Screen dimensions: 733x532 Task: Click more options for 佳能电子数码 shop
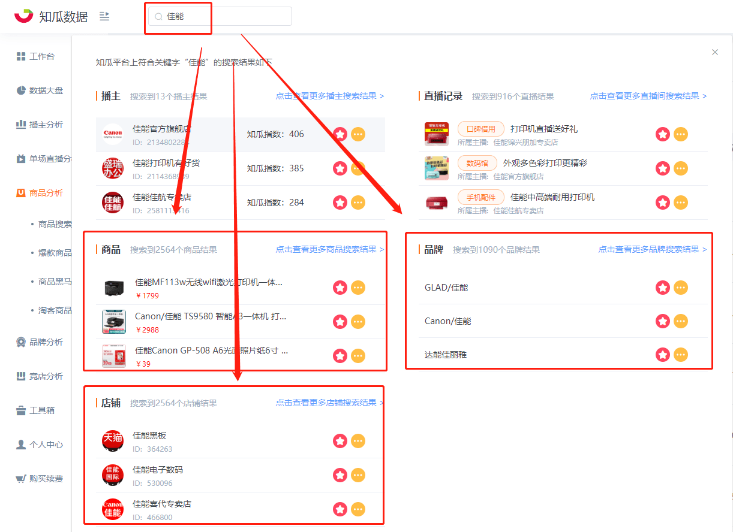(358, 475)
